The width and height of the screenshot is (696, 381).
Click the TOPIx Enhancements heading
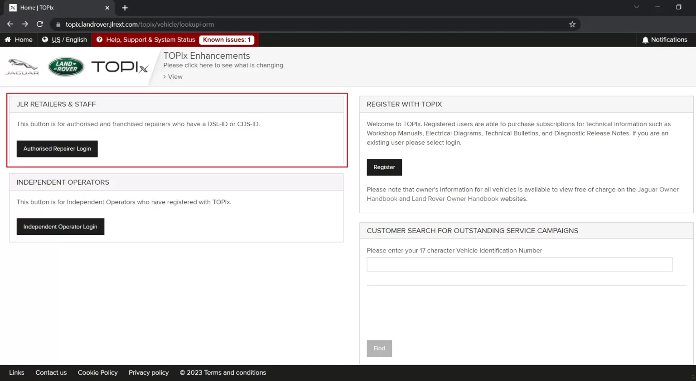pyautogui.click(x=207, y=56)
